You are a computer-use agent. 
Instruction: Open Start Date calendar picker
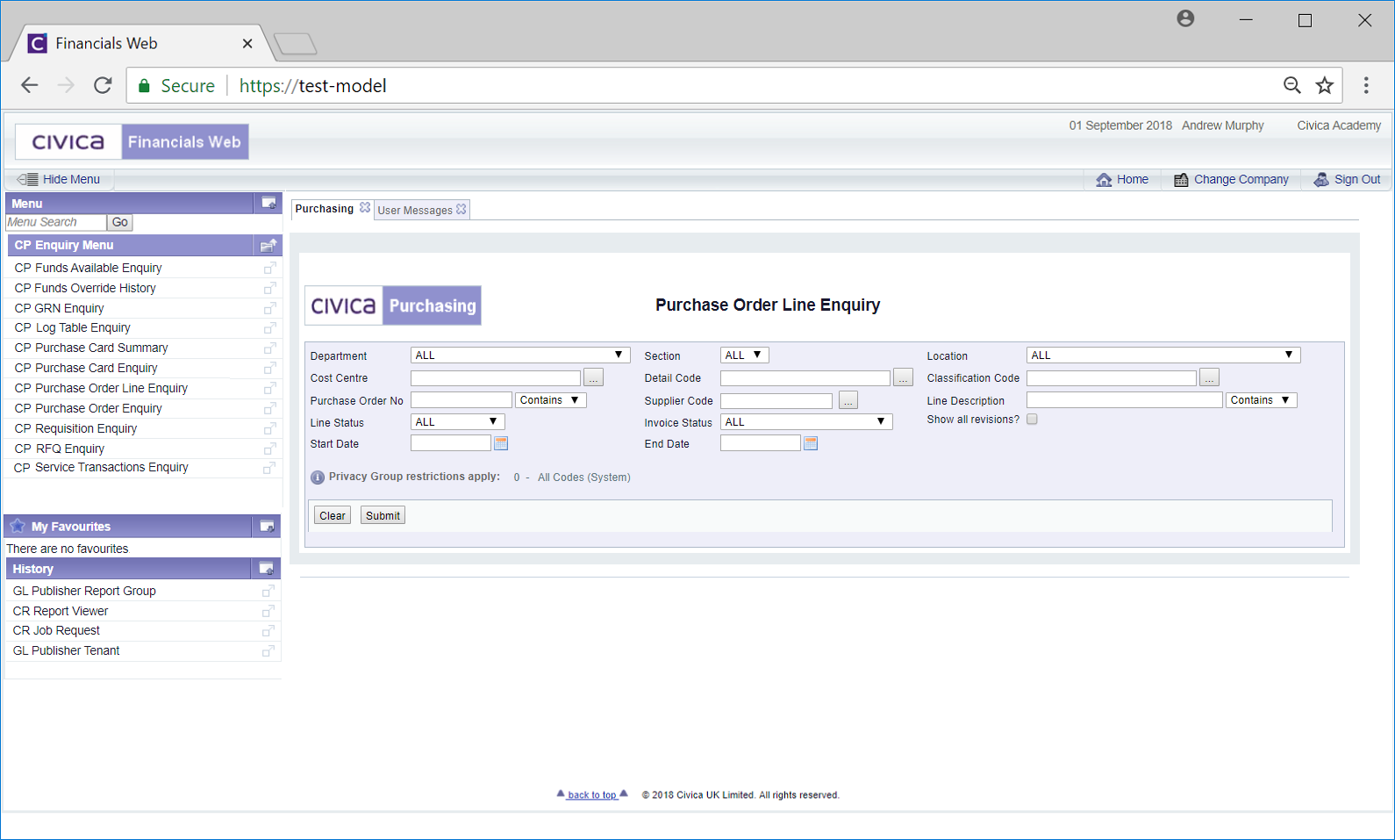pyautogui.click(x=501, y=443)
